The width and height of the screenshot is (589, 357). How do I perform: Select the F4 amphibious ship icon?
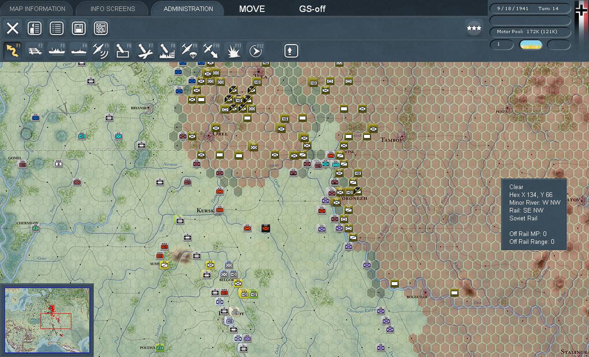(x=79, y=51)
